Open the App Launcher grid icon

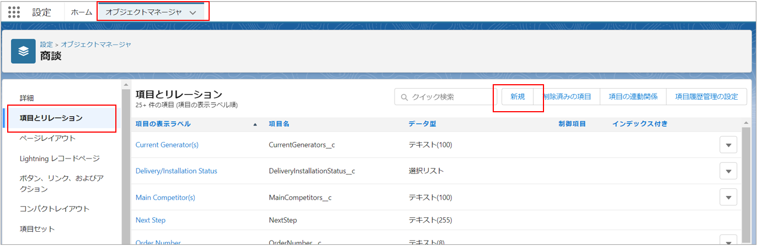(14, 12)
